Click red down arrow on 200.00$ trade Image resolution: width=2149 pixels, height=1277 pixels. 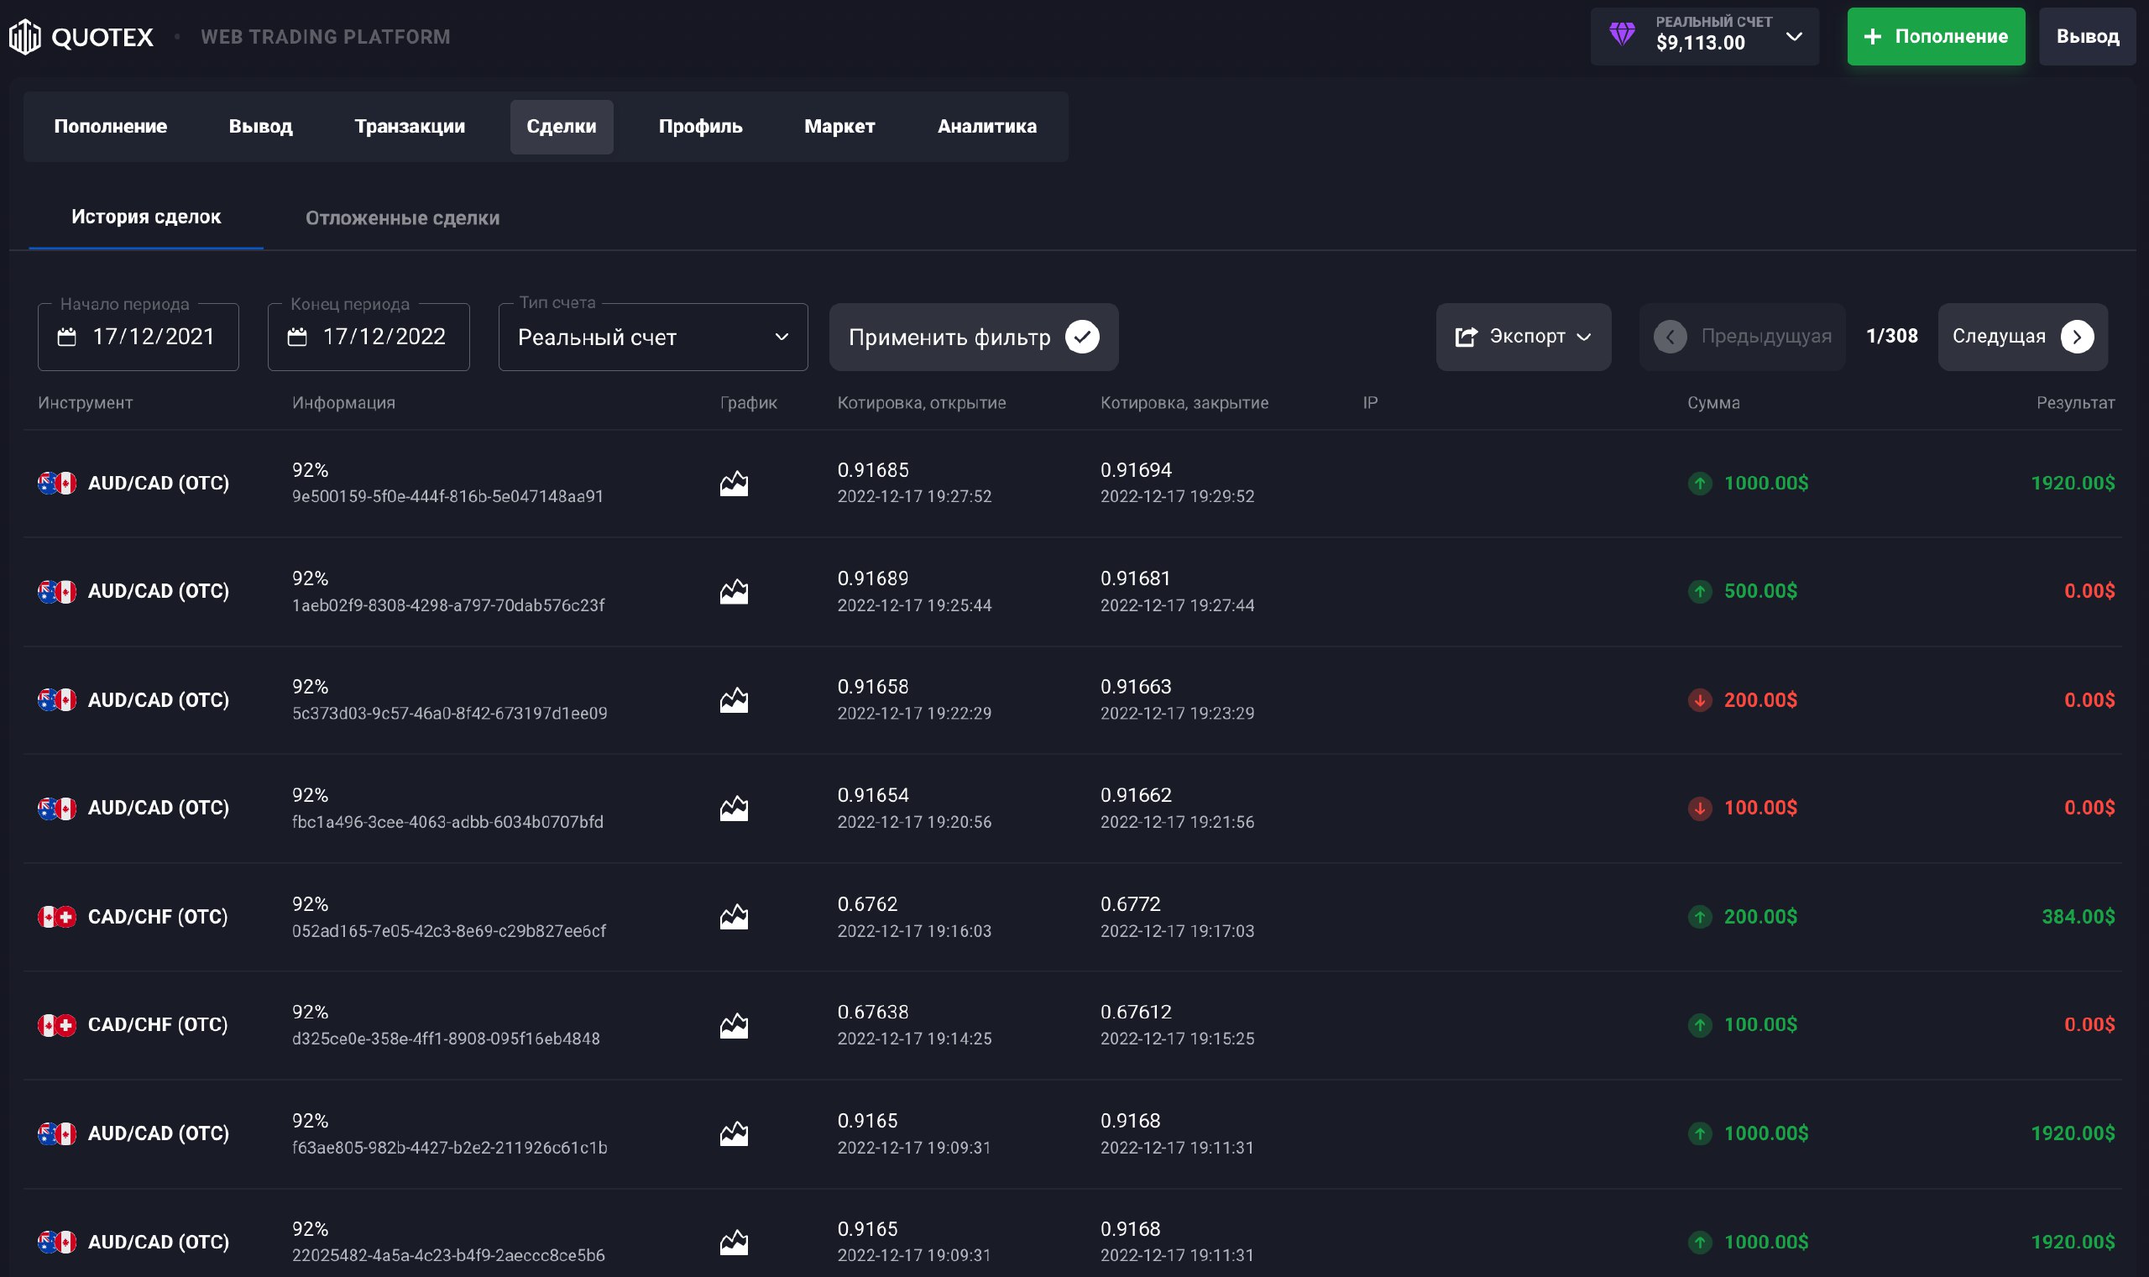pyautogui.click(x=1699, y=699)
